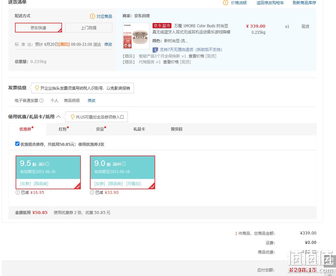Image resolution: width=336 pixels, height=276 pixels.
Task: Click info icon beside 已减 ¥16.95
Action: (18, 193)
